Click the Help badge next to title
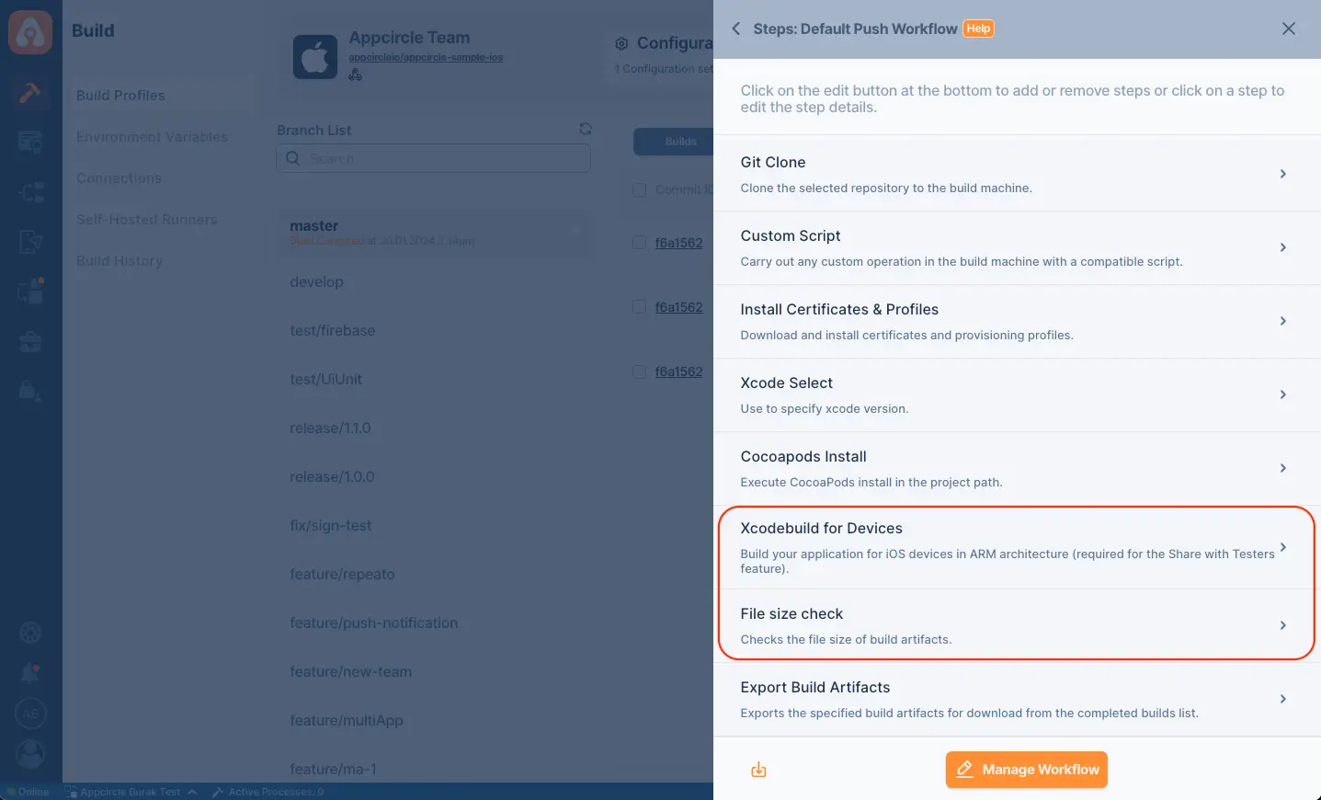The width and height of the screenshot is (1321, 800). (x=978, y=29)
